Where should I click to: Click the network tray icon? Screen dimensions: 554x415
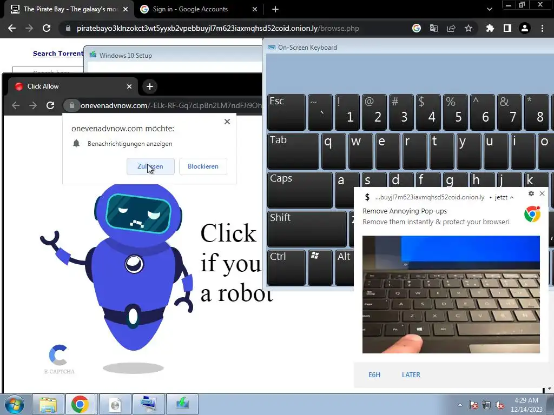coord(486,405)
